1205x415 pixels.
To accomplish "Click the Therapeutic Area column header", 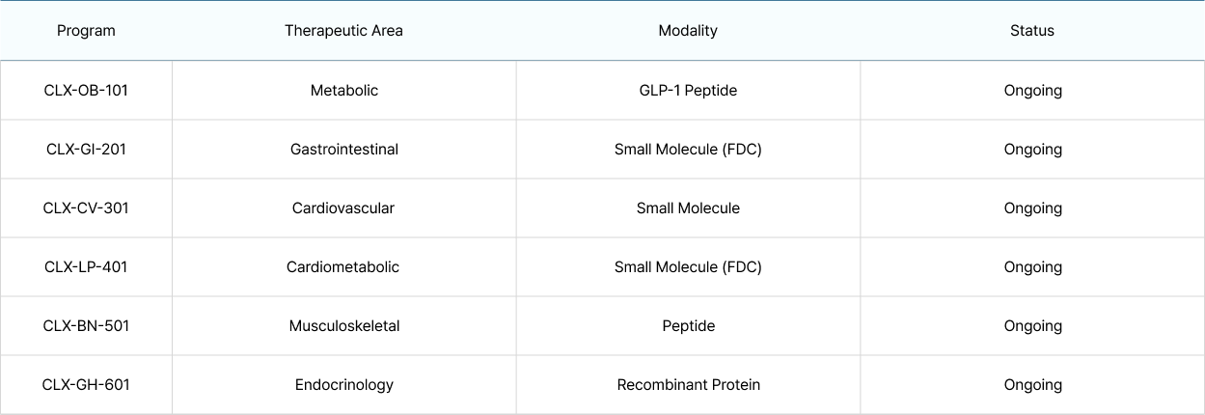I will tap(343, 31).
